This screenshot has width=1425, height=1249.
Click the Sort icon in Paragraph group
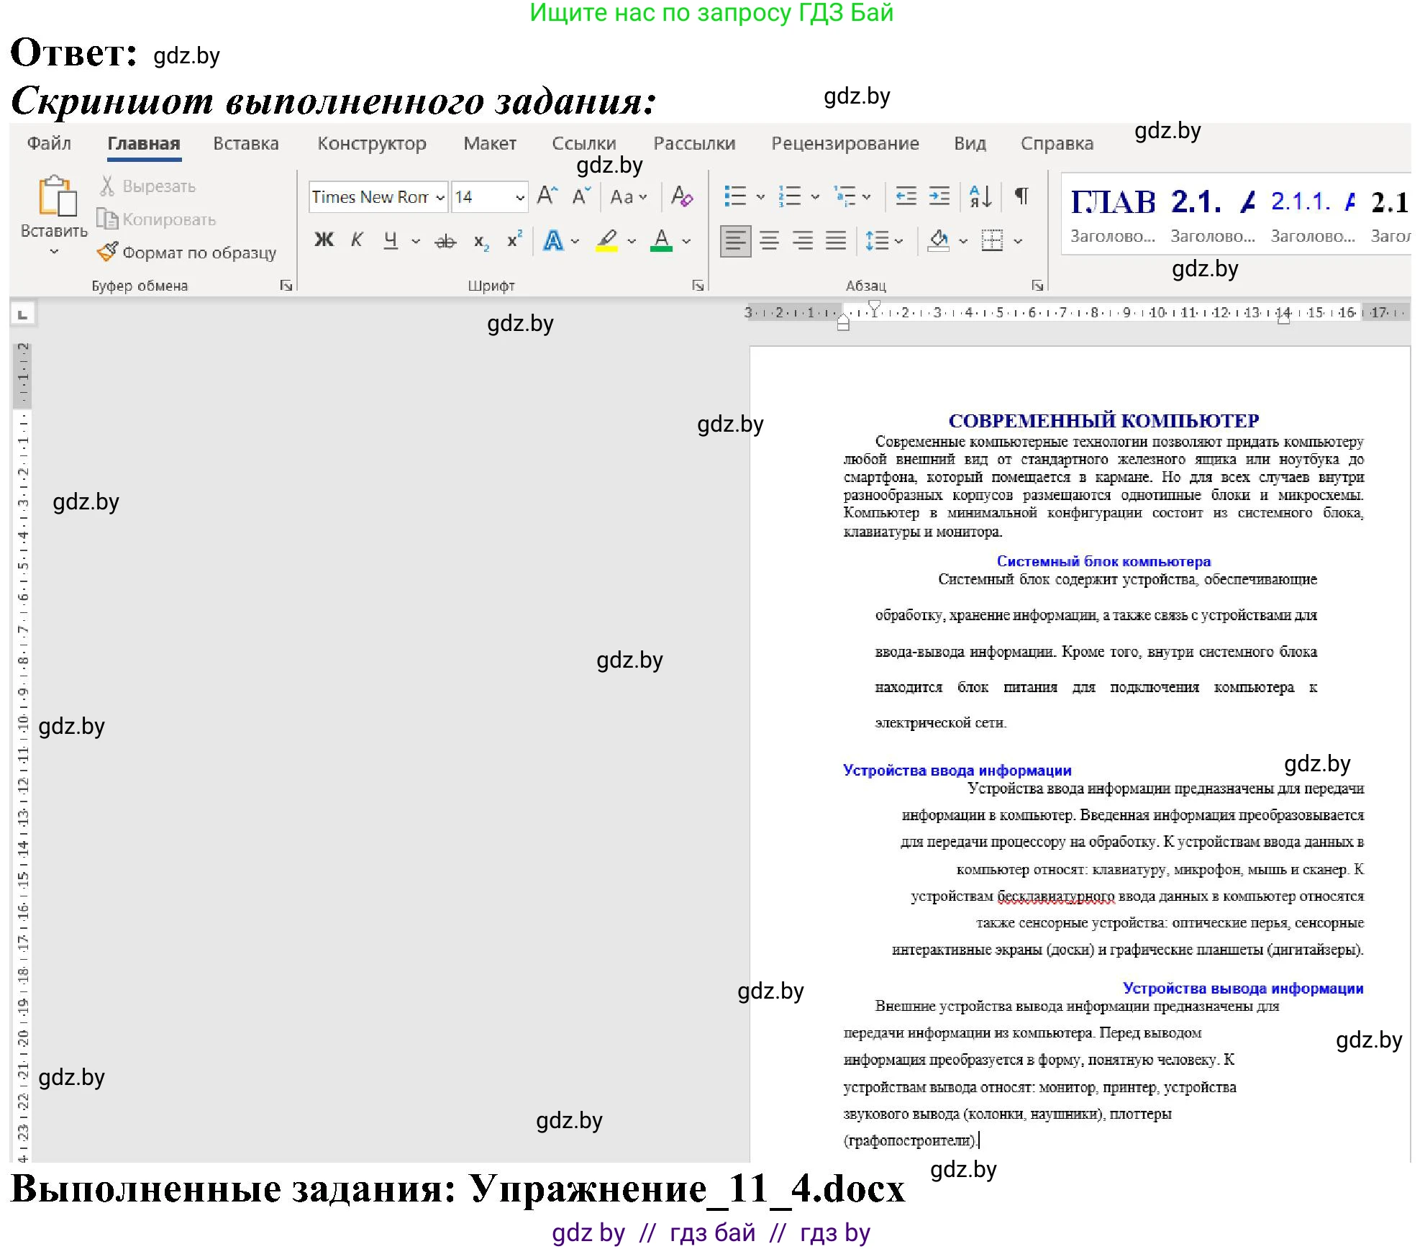click(x=980, y=196)
